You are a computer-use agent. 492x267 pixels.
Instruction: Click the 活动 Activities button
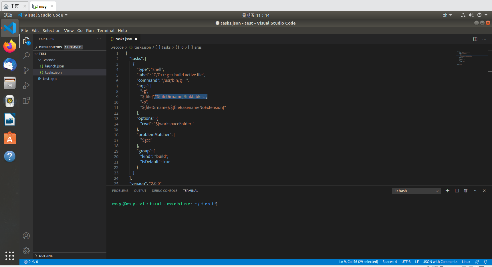[x=8, y=15]
